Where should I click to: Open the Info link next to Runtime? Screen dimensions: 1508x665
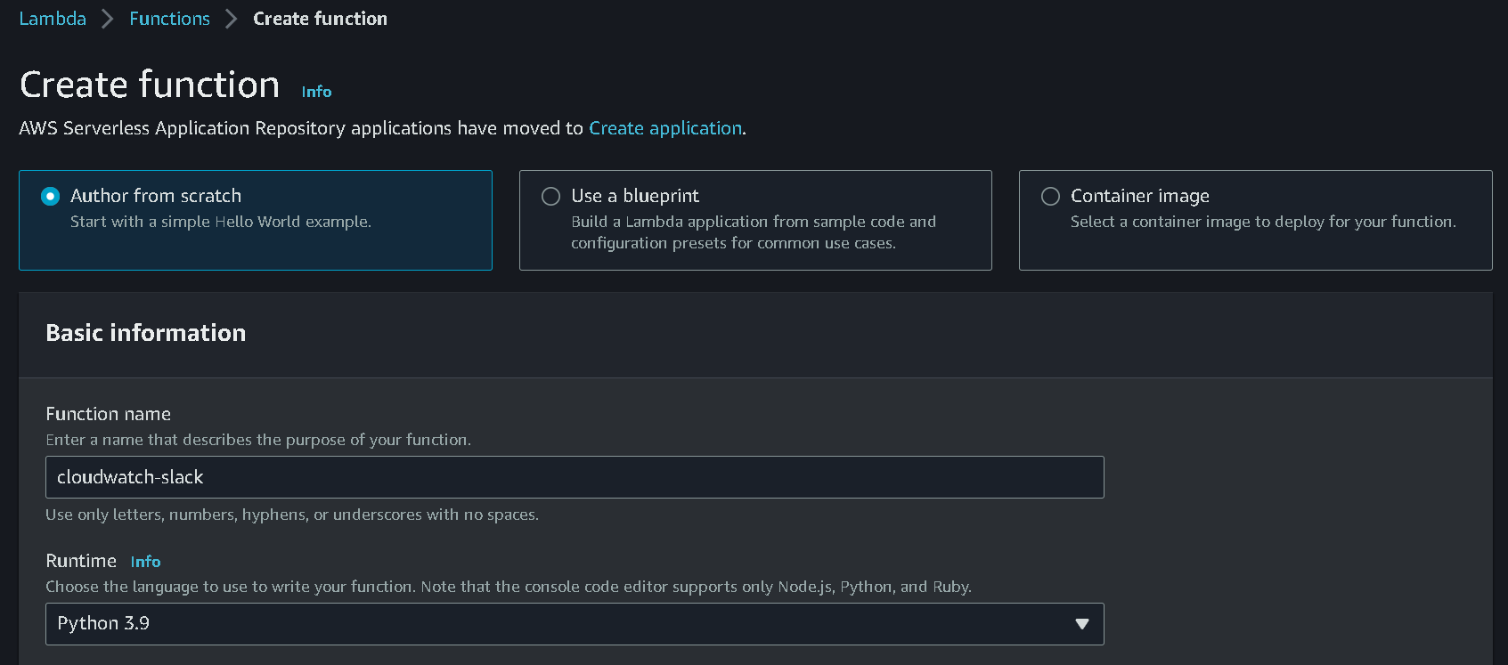click(x=145, y=562)
